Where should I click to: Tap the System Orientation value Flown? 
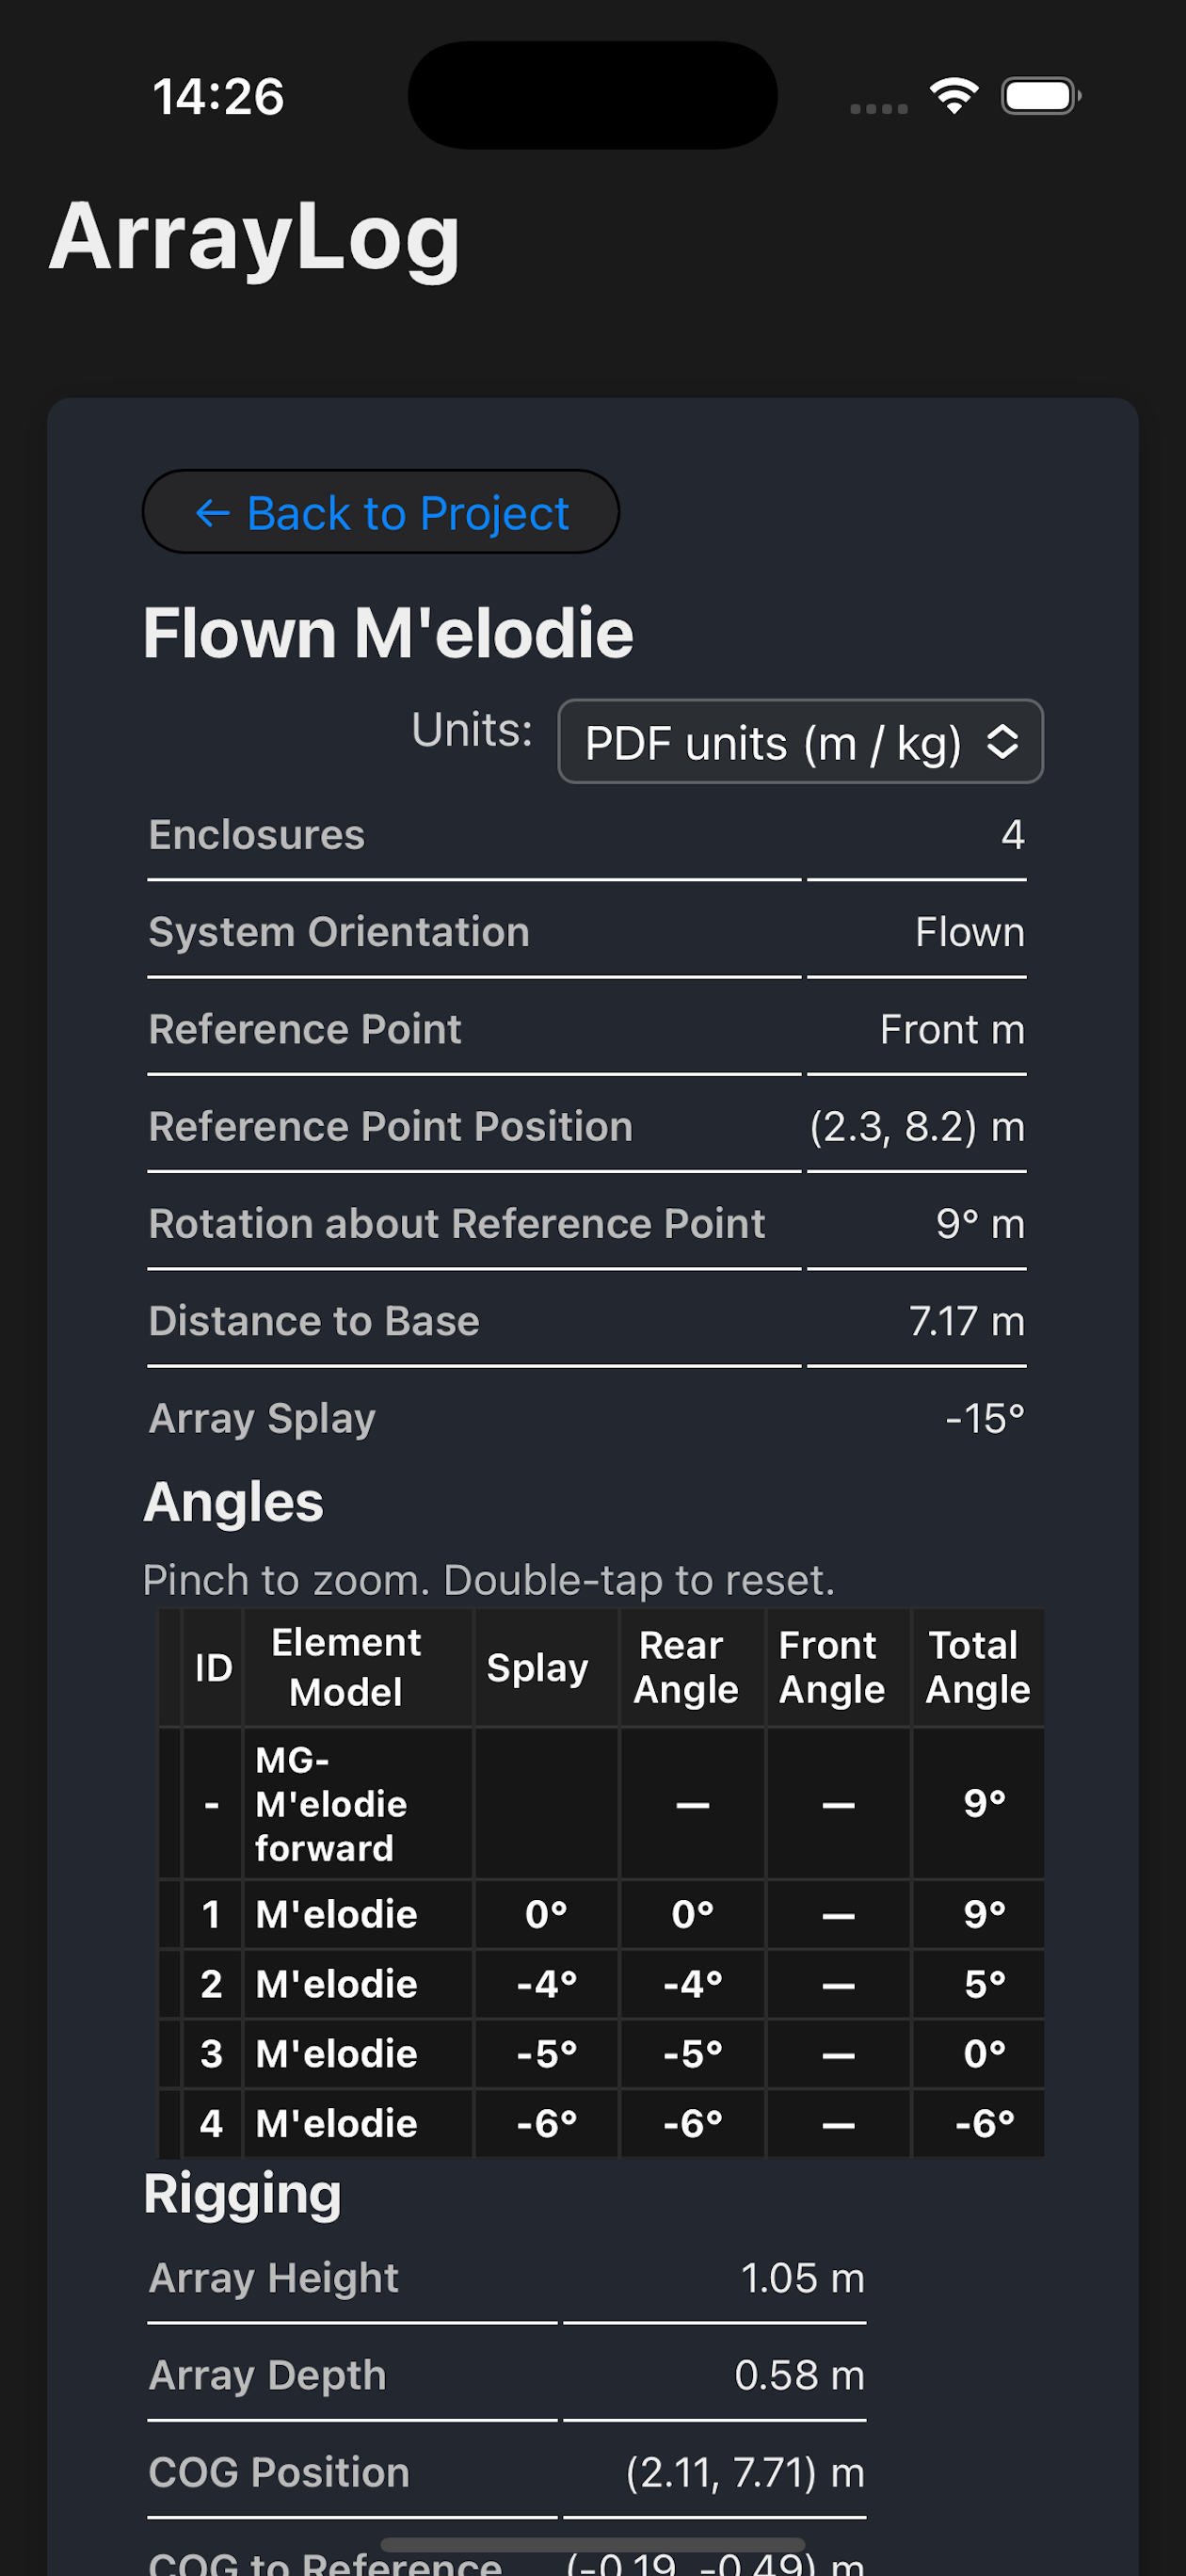tap(969, 931)
